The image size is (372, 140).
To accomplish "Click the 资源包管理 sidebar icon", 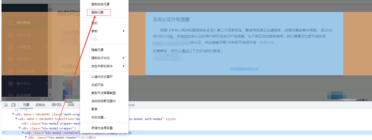I will click(x=10, y=72).
